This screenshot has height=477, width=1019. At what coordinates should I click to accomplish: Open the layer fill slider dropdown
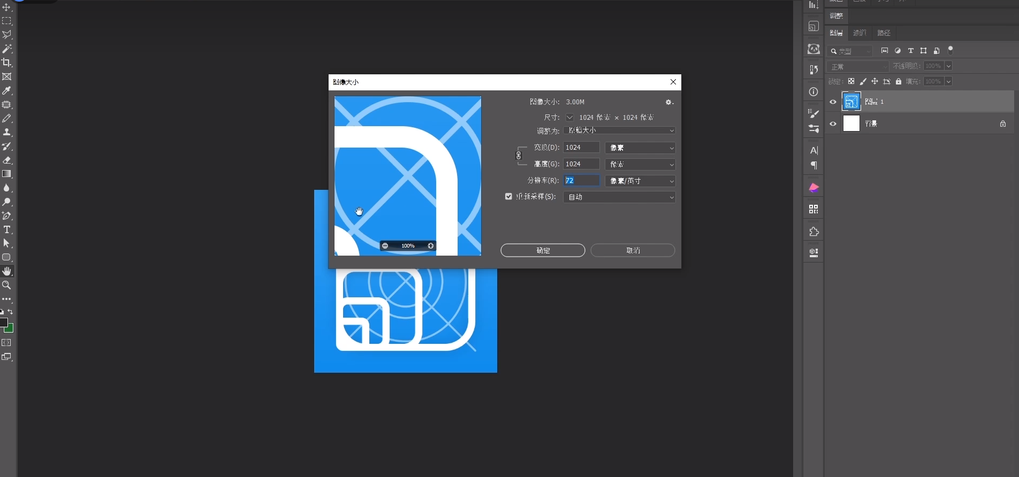[x=948, y=81]
